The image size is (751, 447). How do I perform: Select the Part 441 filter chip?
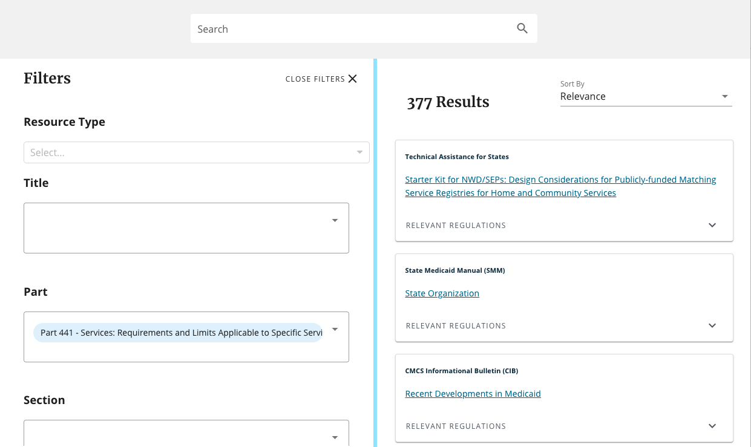coord(178,332)
